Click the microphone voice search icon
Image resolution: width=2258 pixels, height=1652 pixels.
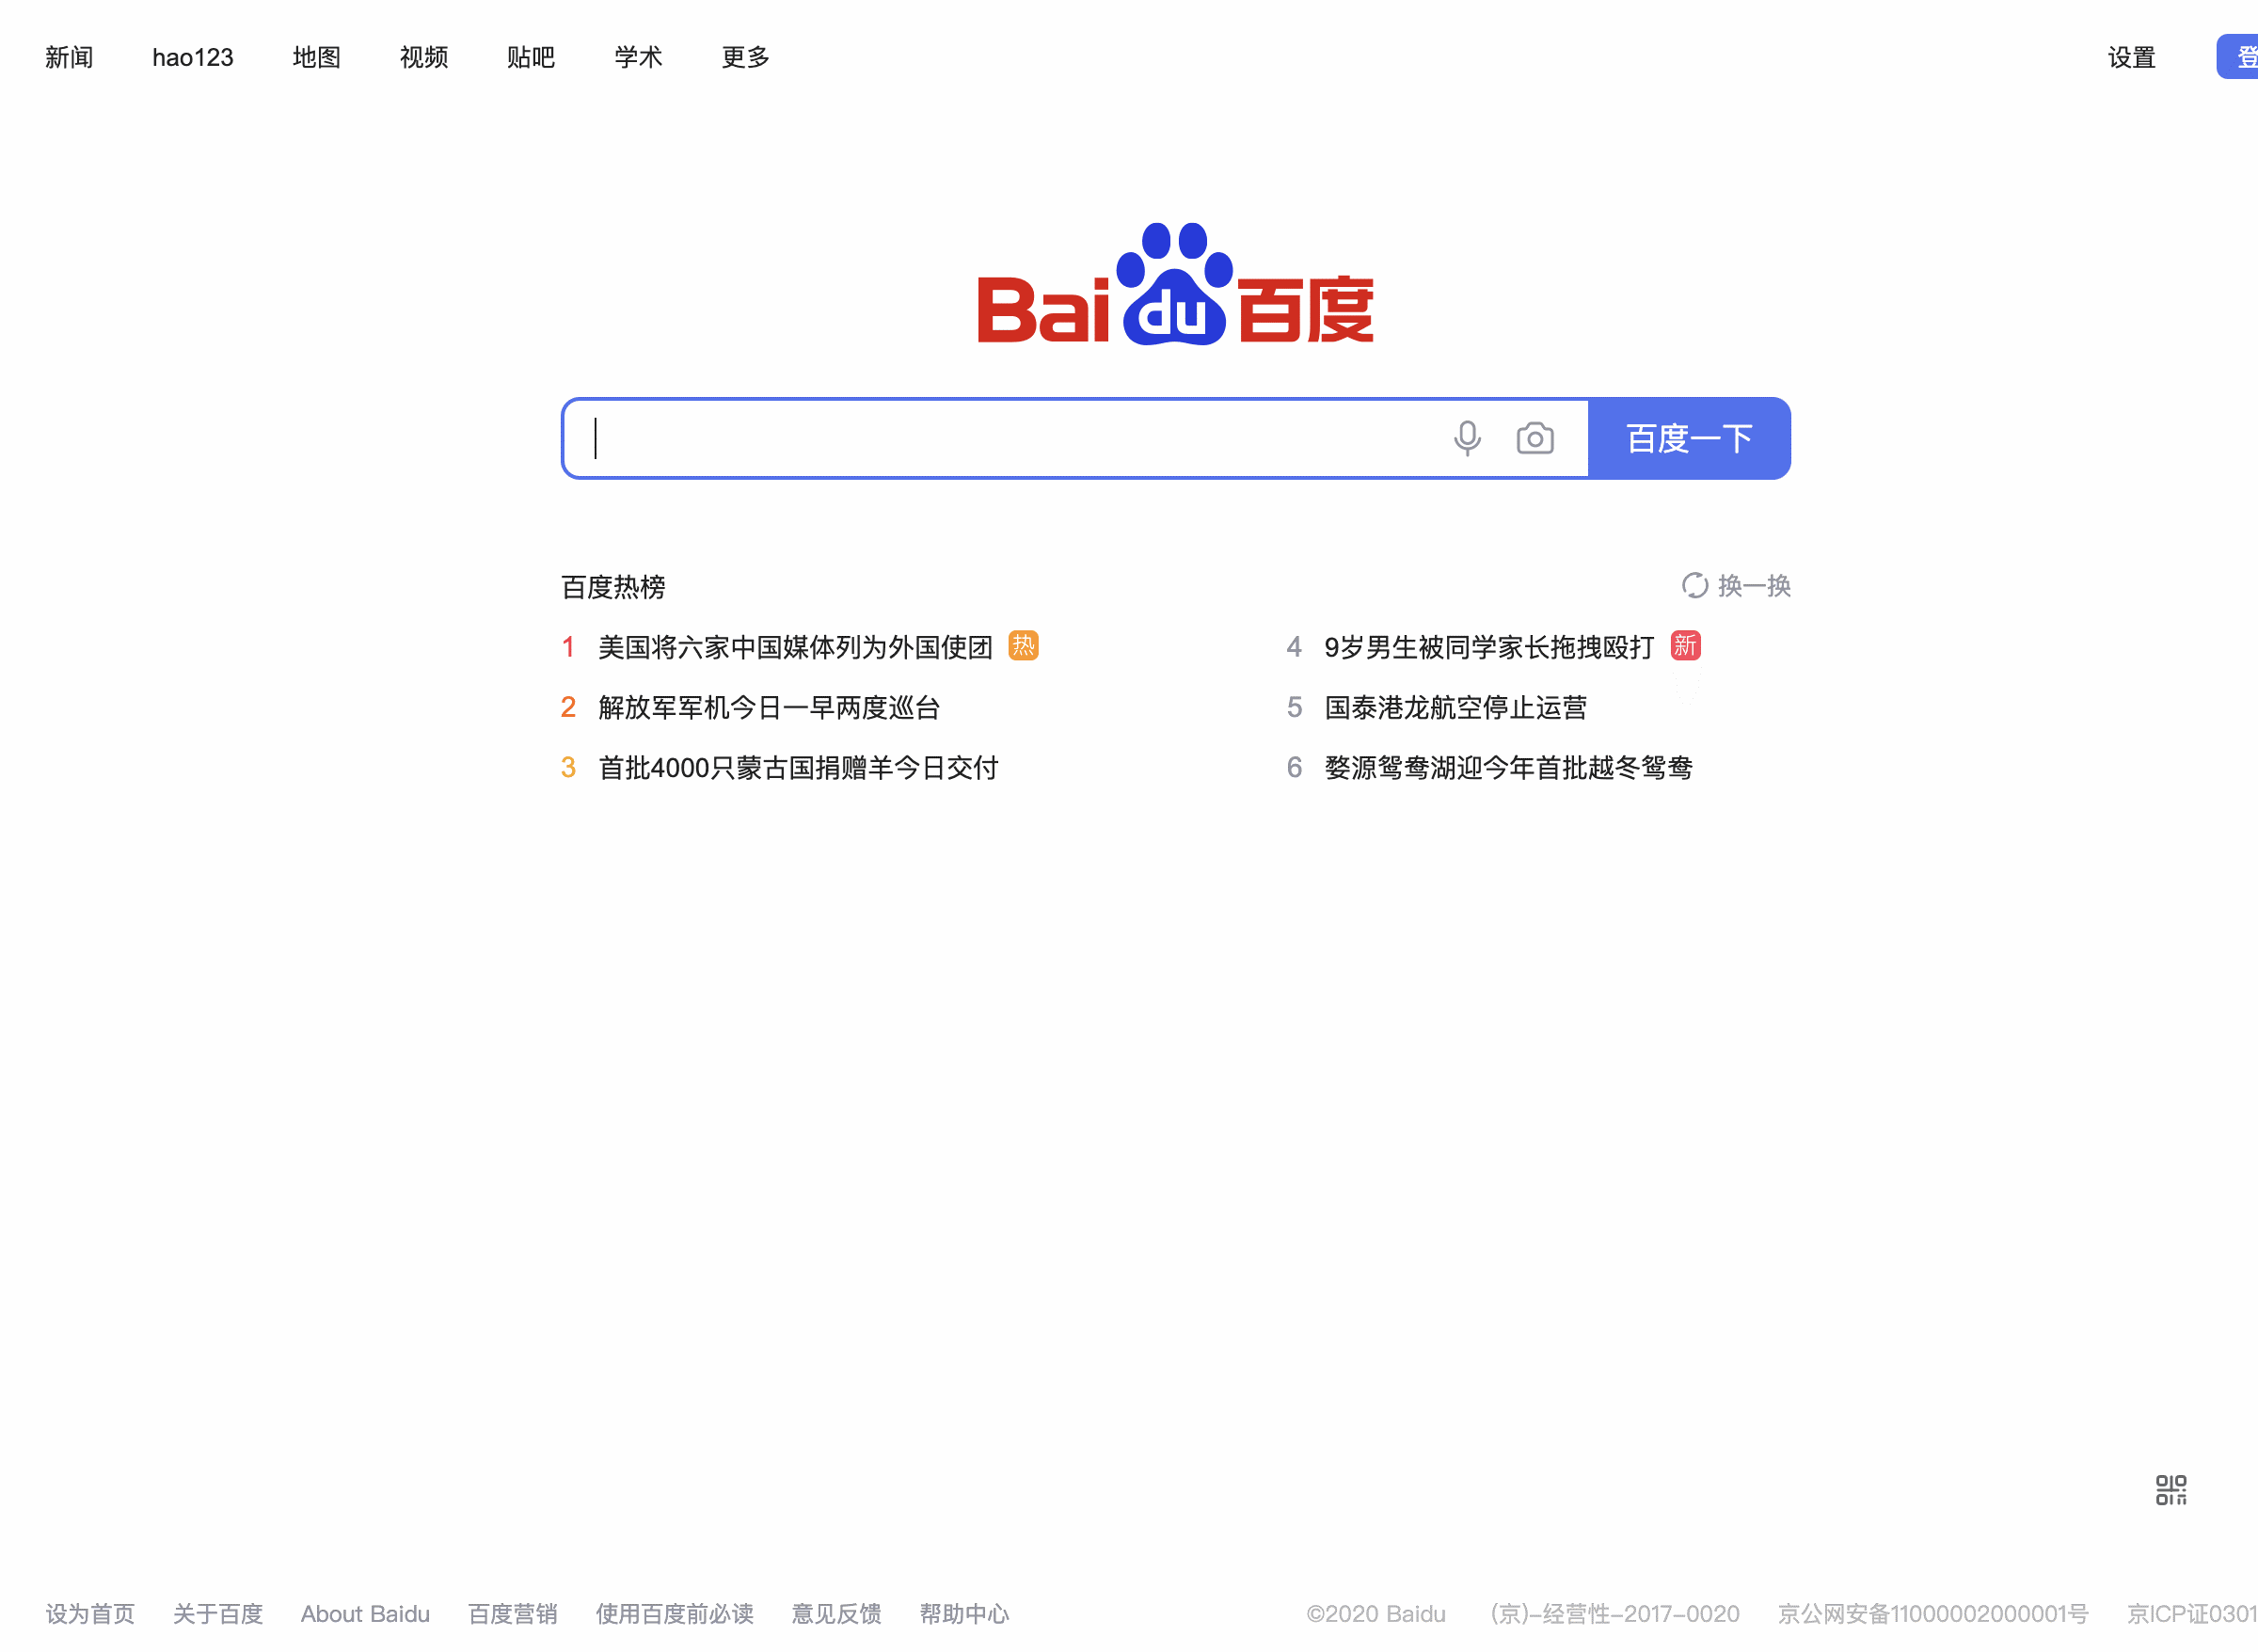click(1467, 438)
